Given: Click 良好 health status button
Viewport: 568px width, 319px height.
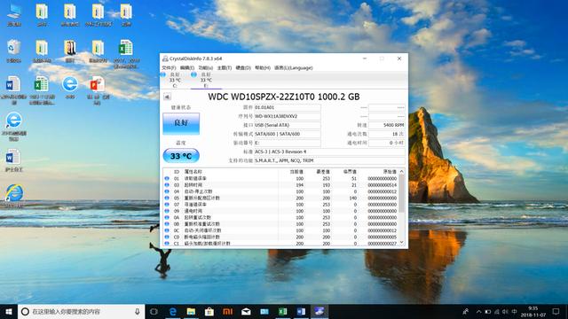Looking at the screenshot, I should [x=181, y=124].
